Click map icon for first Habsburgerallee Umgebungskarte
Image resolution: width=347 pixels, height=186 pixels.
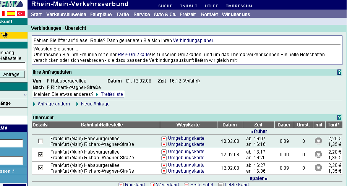[164, 138]
